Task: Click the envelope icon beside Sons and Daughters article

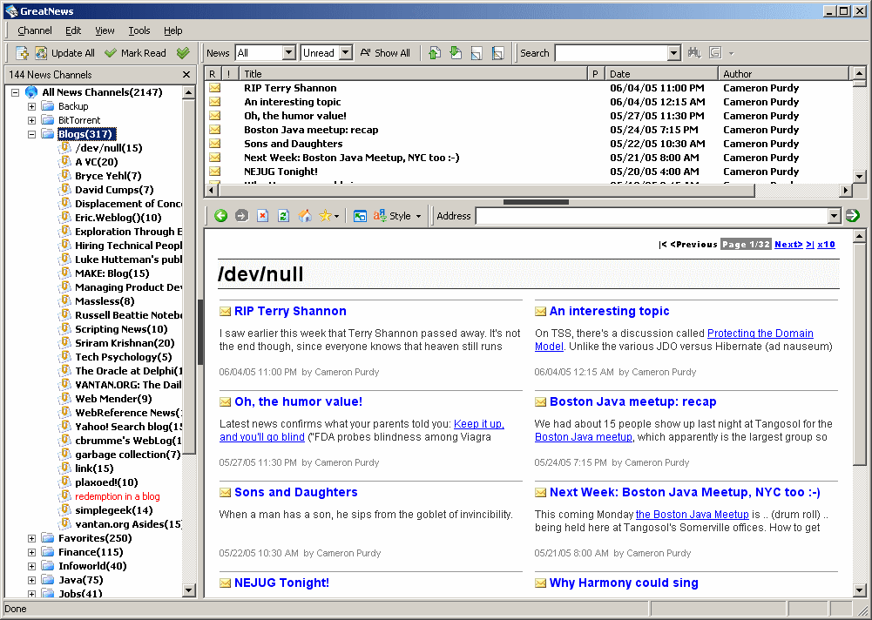Action: point(226,493)
